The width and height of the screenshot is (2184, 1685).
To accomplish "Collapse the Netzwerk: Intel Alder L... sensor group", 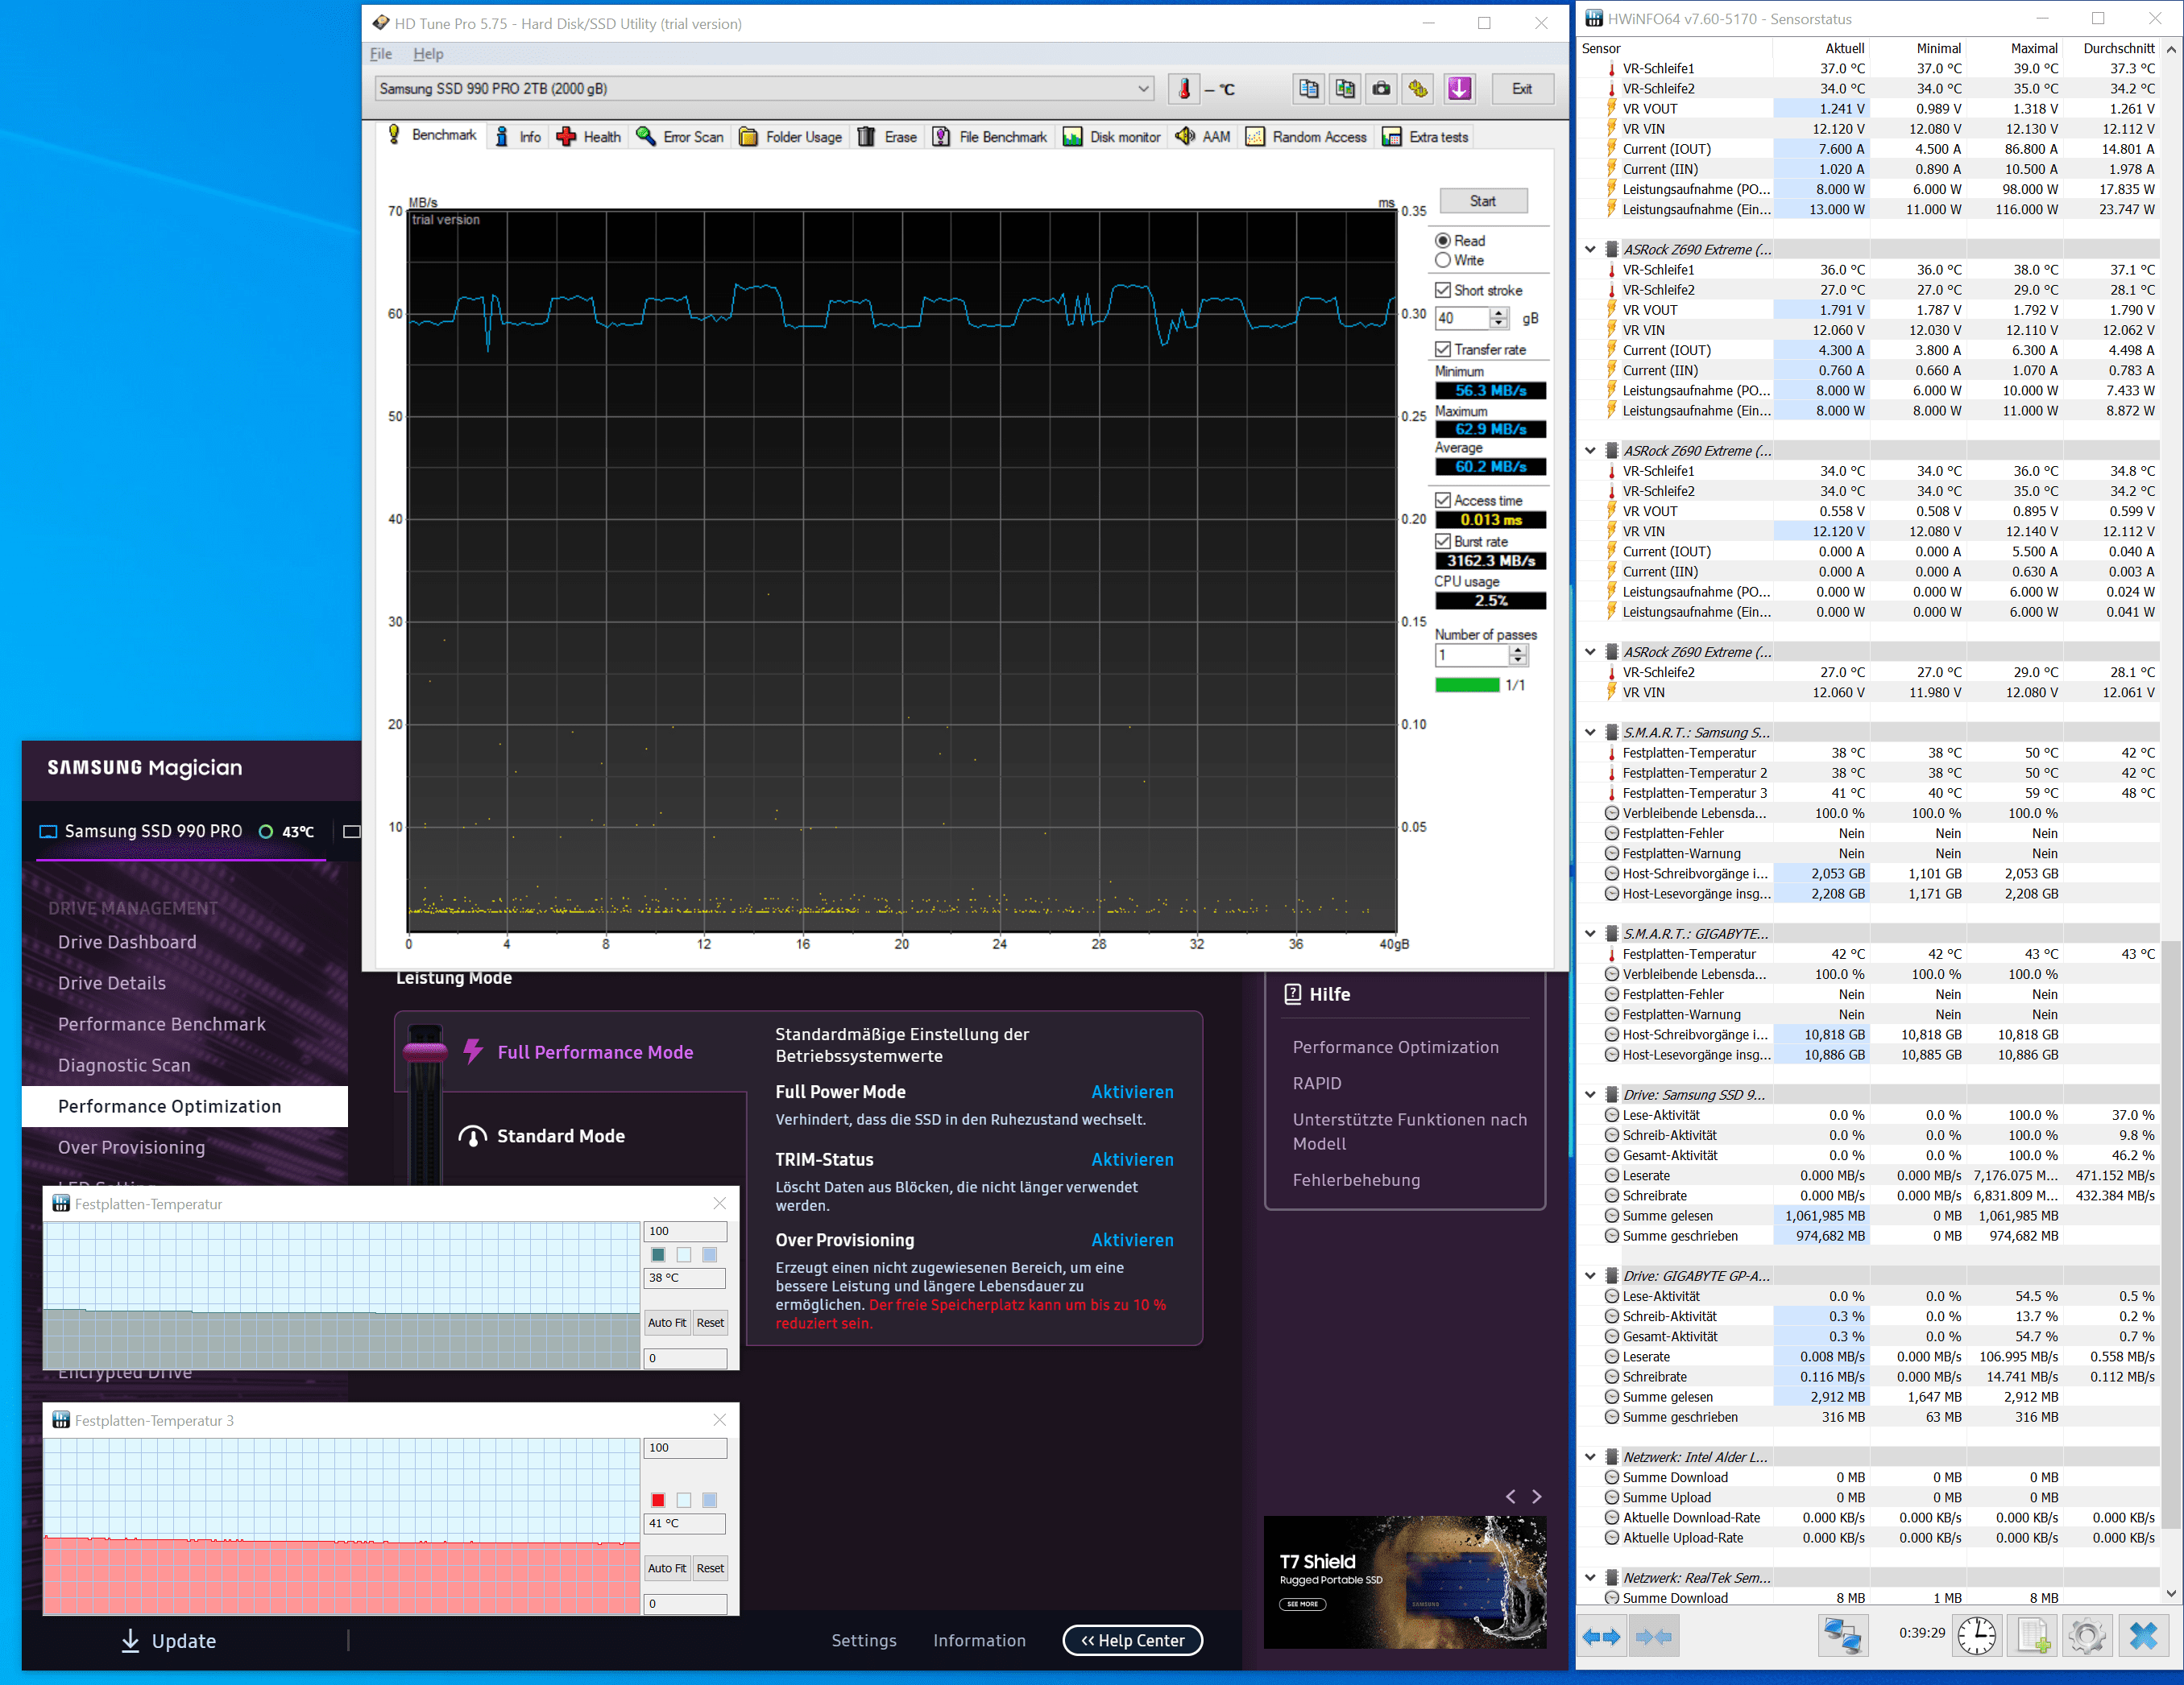I will [1590, 1457].
